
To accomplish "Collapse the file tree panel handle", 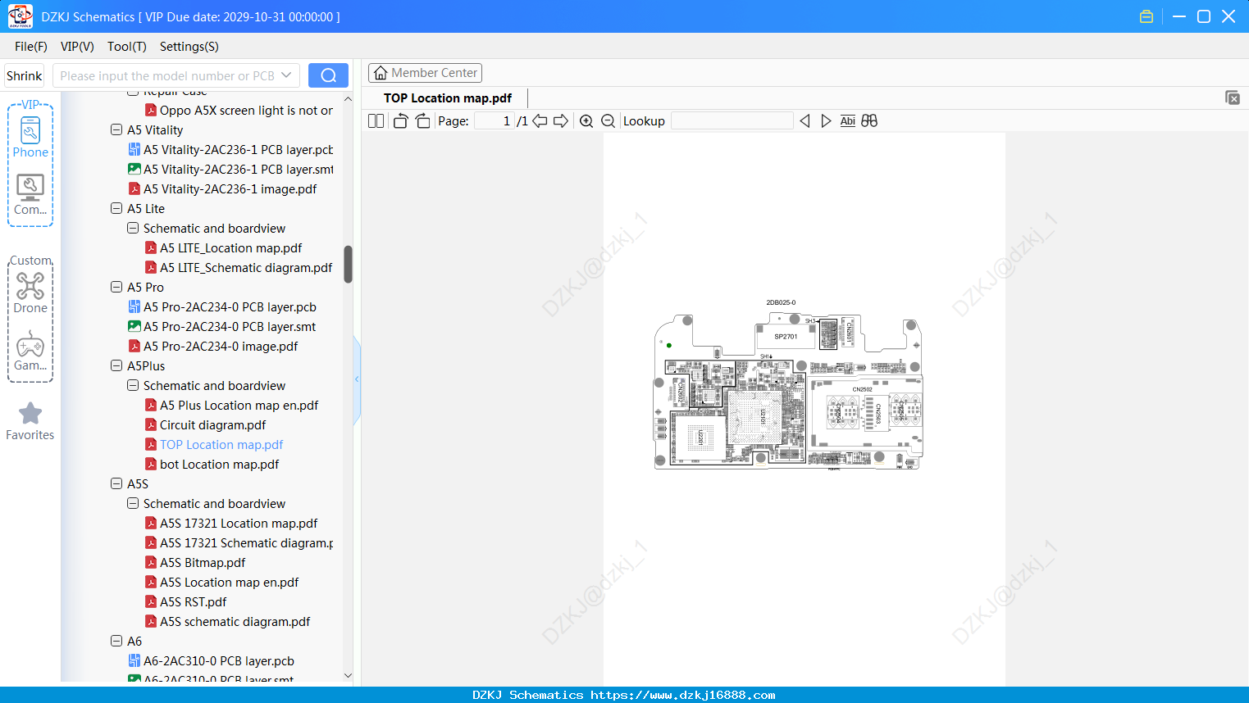I will coord(357,379).
